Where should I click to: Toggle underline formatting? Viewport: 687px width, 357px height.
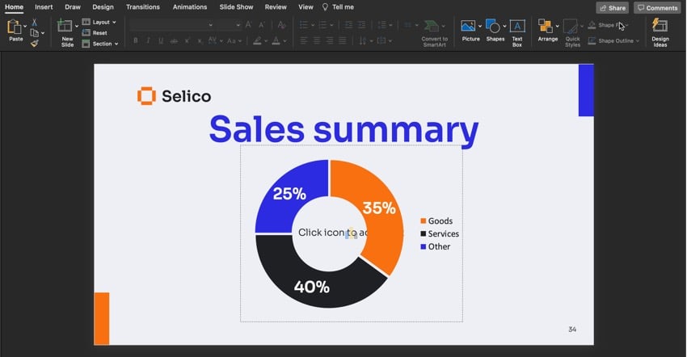[x=162, y=40]
